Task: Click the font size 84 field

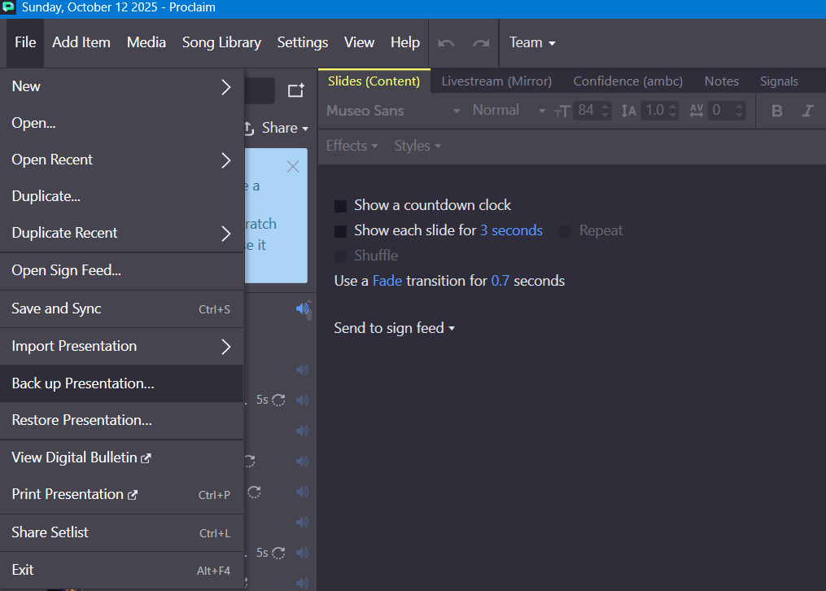Action: [586, 111]
